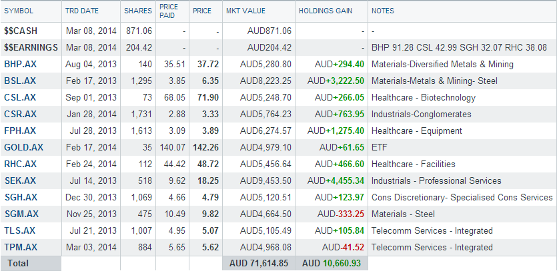Screen dimensions: 557x271
Task: Sort by HOLDINGS GAIN column header
Action: 326,11
